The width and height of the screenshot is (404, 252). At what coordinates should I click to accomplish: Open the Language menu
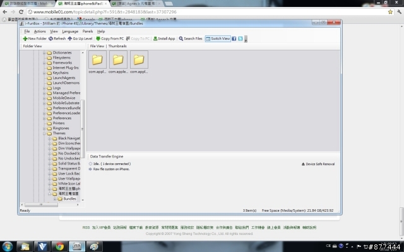coord(70,31)
